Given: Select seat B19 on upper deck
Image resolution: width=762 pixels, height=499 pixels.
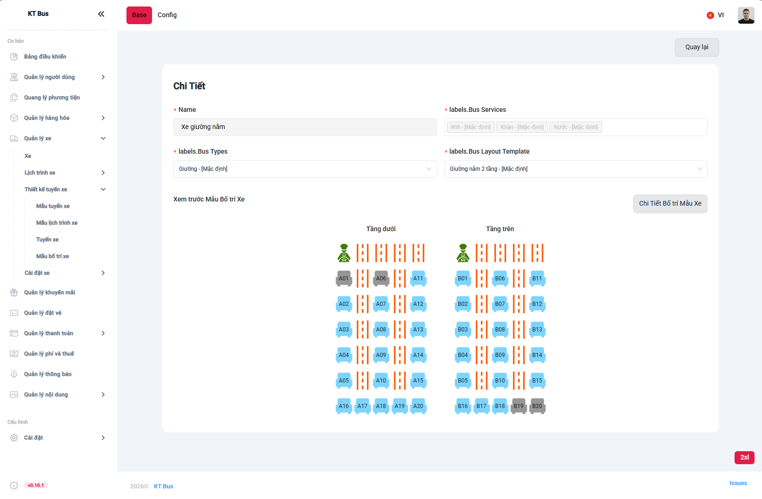Looking at the screenshot, I should [518, 406].
